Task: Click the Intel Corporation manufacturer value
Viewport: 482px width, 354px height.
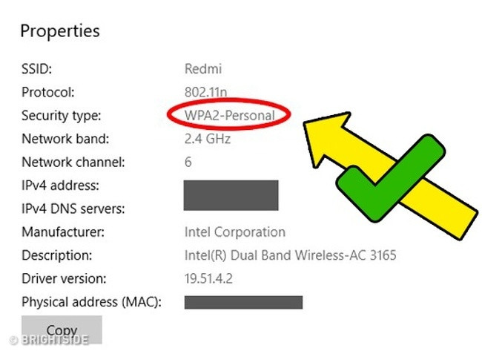Action: pos(234,232)
